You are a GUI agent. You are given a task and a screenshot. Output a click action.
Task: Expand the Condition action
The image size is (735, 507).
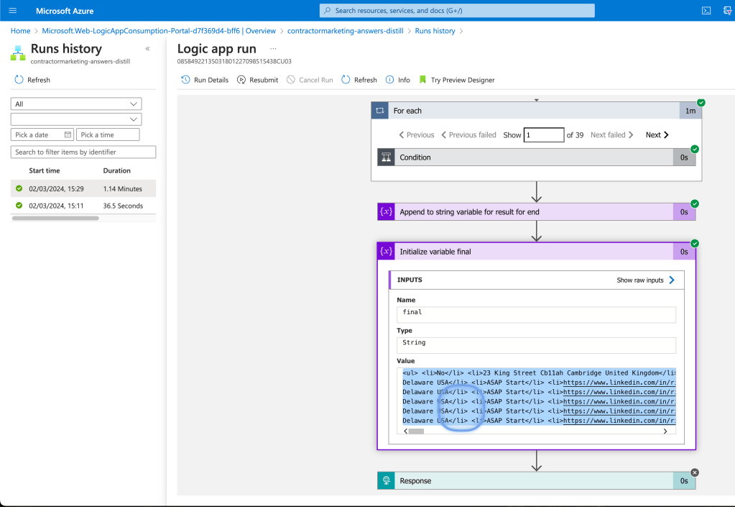[536, 157]
